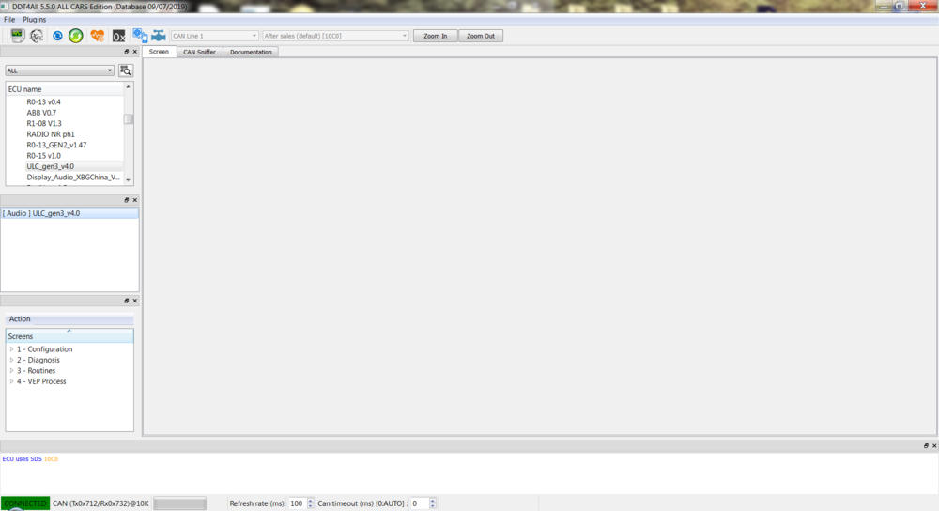Click the blue circular refresh icon

[x=57, y=36]
